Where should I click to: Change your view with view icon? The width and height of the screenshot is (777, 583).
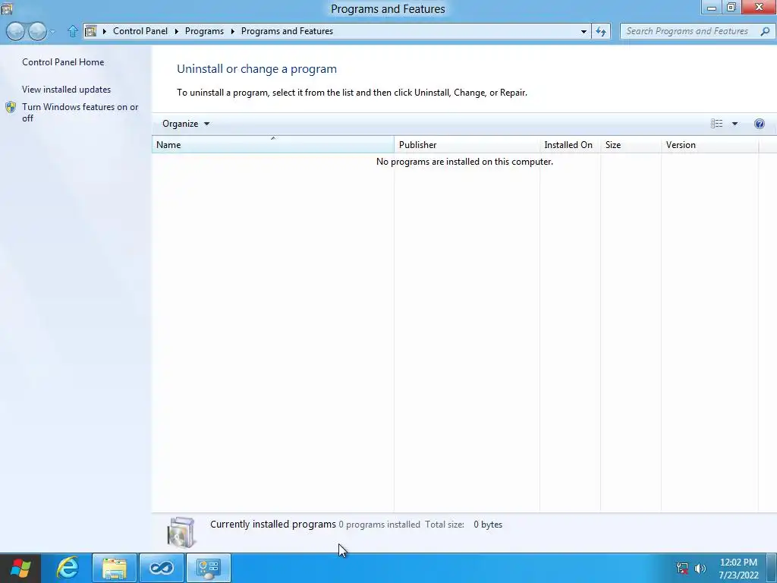(716, 124)
